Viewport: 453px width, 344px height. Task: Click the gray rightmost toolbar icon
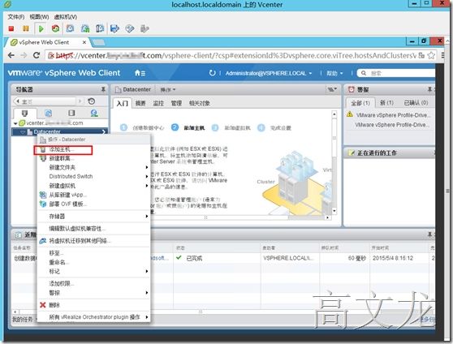tap(145, 28)
